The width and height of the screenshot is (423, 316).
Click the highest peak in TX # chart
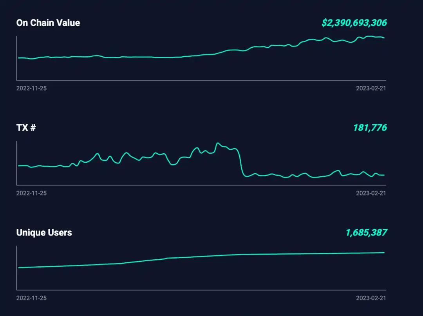(218, 143)
